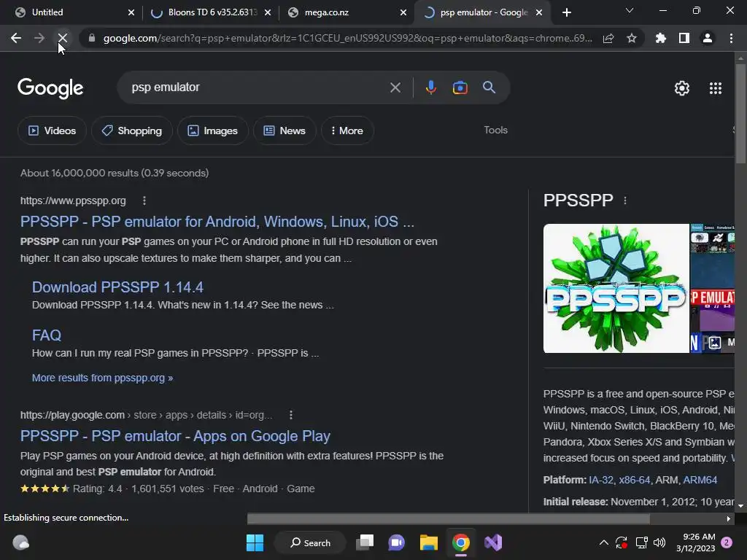Open Task View on taskbar

365,542
